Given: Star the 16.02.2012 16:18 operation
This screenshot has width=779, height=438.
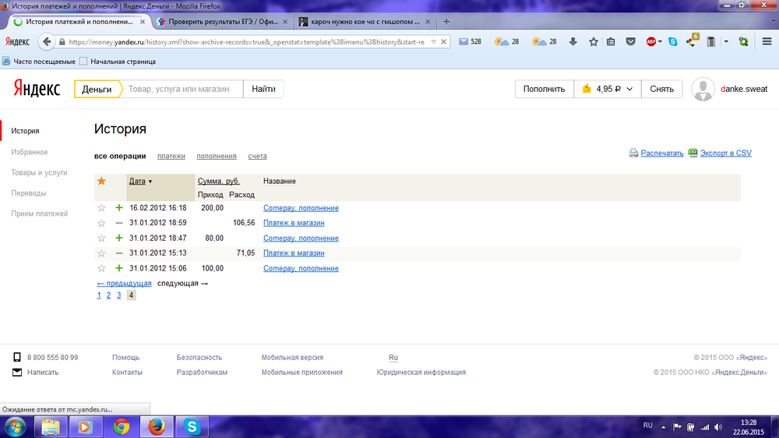Looking at the screenshot, I should [100, 208].
